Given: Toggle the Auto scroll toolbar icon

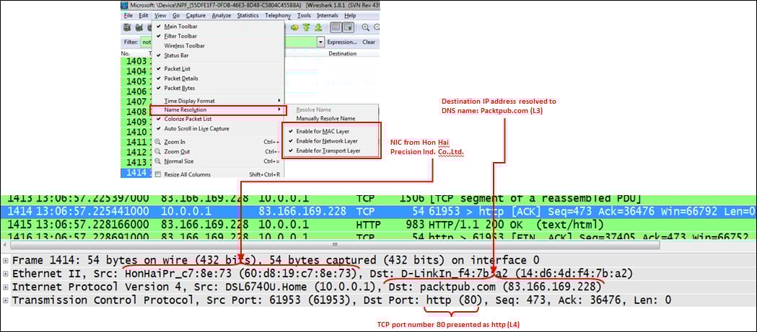Looking at the screenshot, I should [348, 28].
